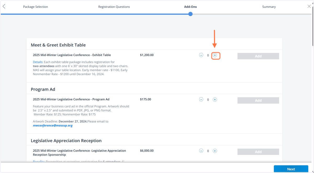
Task: Click the Legislative Appreciation Reception heading
Action: coord(66,141)
